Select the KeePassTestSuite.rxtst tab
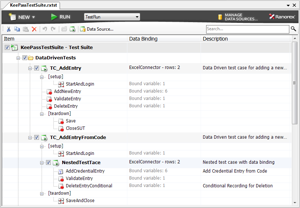 coord(33,5)
